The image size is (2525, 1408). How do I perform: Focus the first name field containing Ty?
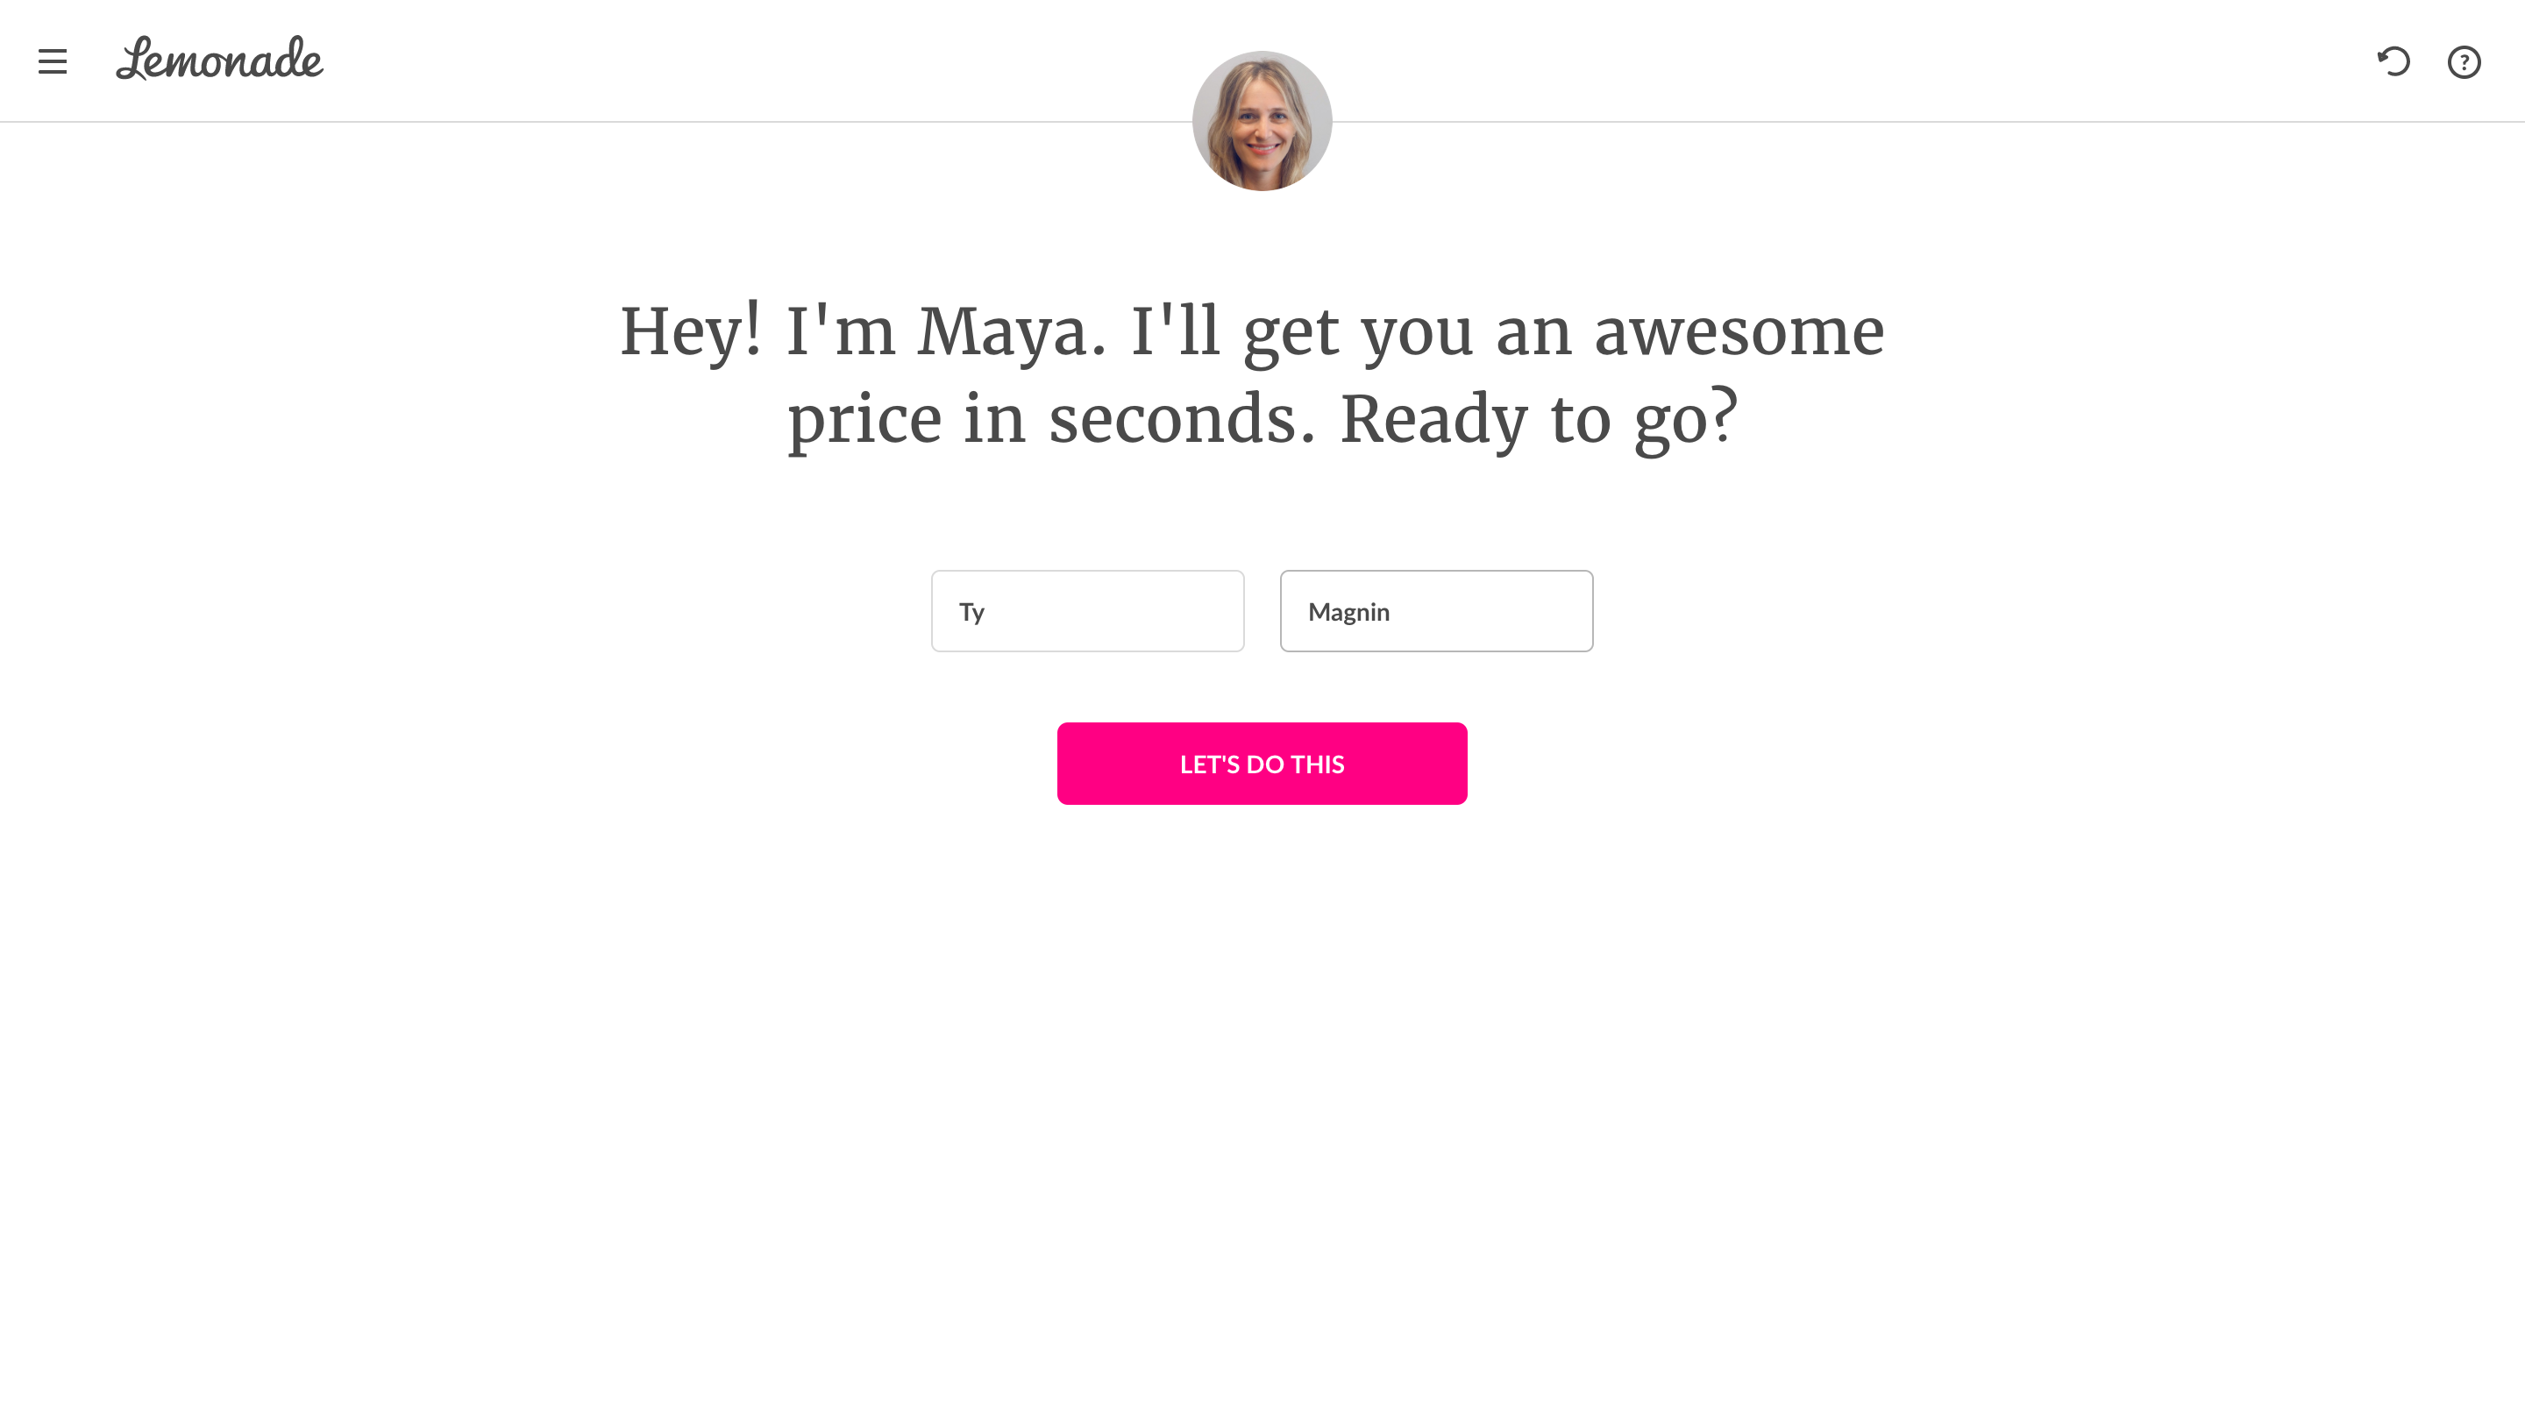tap(1087, 611)
